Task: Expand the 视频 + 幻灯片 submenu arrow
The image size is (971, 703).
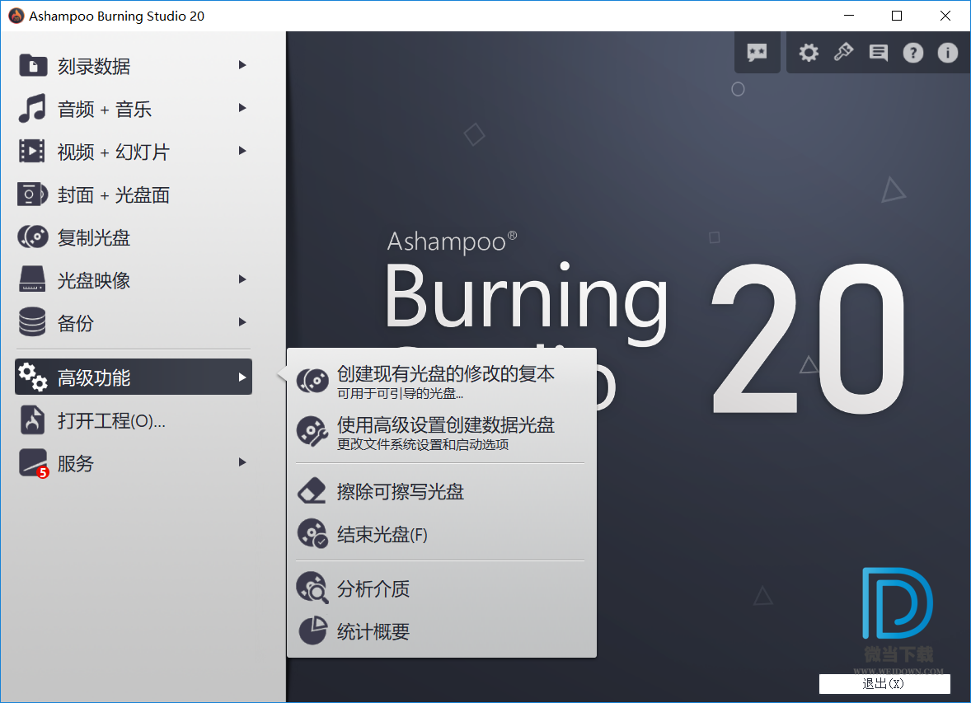Action: pyautogui.click(x=242, y=151)
